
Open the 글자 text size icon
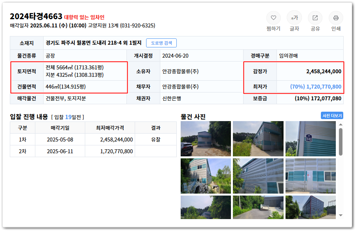(295, 18)
